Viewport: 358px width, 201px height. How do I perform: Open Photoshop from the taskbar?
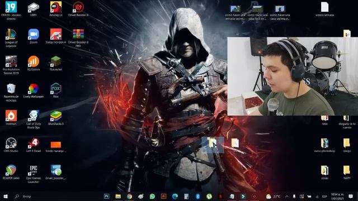[107, 196]
